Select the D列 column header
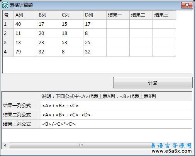195x156 pixels. coord(95,15)
